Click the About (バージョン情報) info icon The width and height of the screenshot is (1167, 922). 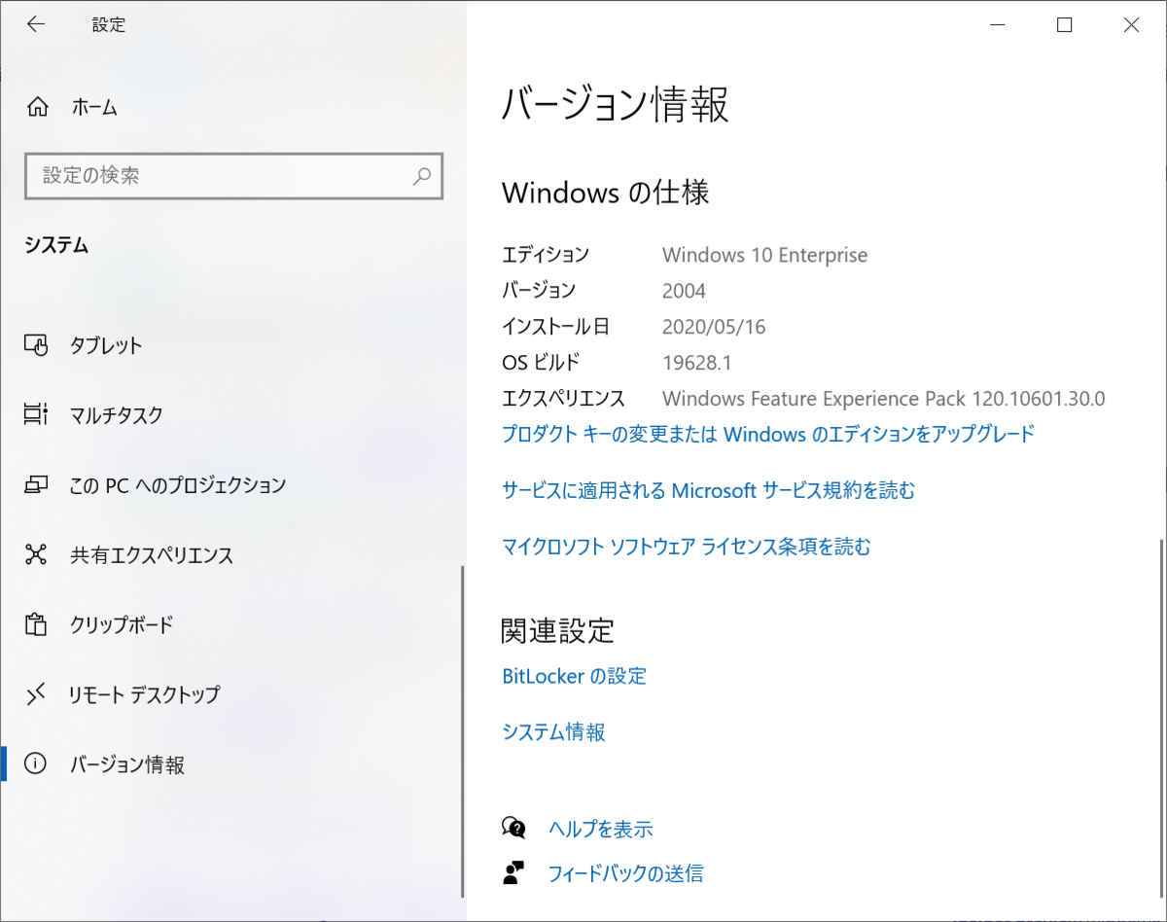point(36,764)
